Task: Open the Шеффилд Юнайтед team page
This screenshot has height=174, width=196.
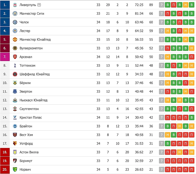Action: pyautogui.click(x=34, y=74)
